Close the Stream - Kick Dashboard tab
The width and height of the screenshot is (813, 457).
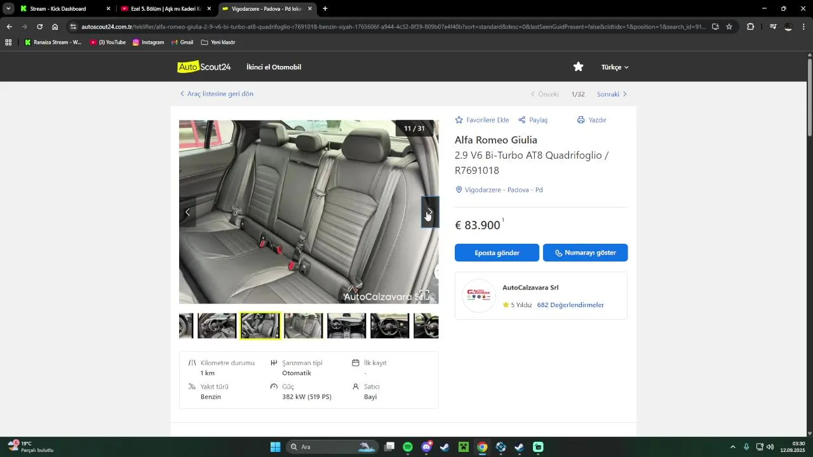tap(108, 9)
